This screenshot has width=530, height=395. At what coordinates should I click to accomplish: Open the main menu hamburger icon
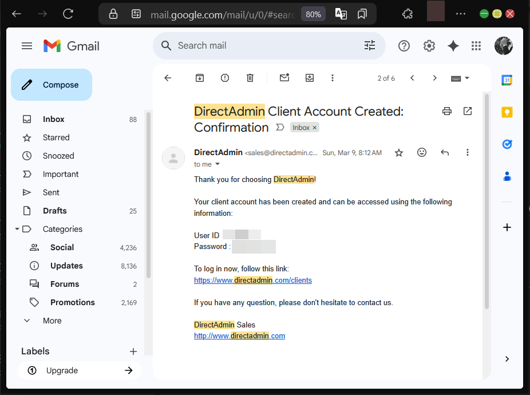(x=27, y=46)
